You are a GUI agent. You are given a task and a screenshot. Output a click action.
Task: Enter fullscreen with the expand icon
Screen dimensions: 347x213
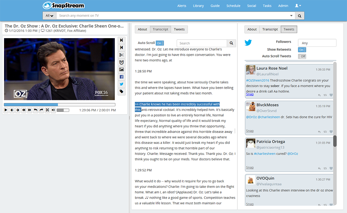(47, 110)
